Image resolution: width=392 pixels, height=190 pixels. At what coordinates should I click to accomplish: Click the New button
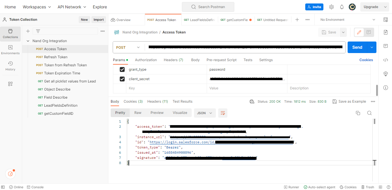(x=84, y=20)
